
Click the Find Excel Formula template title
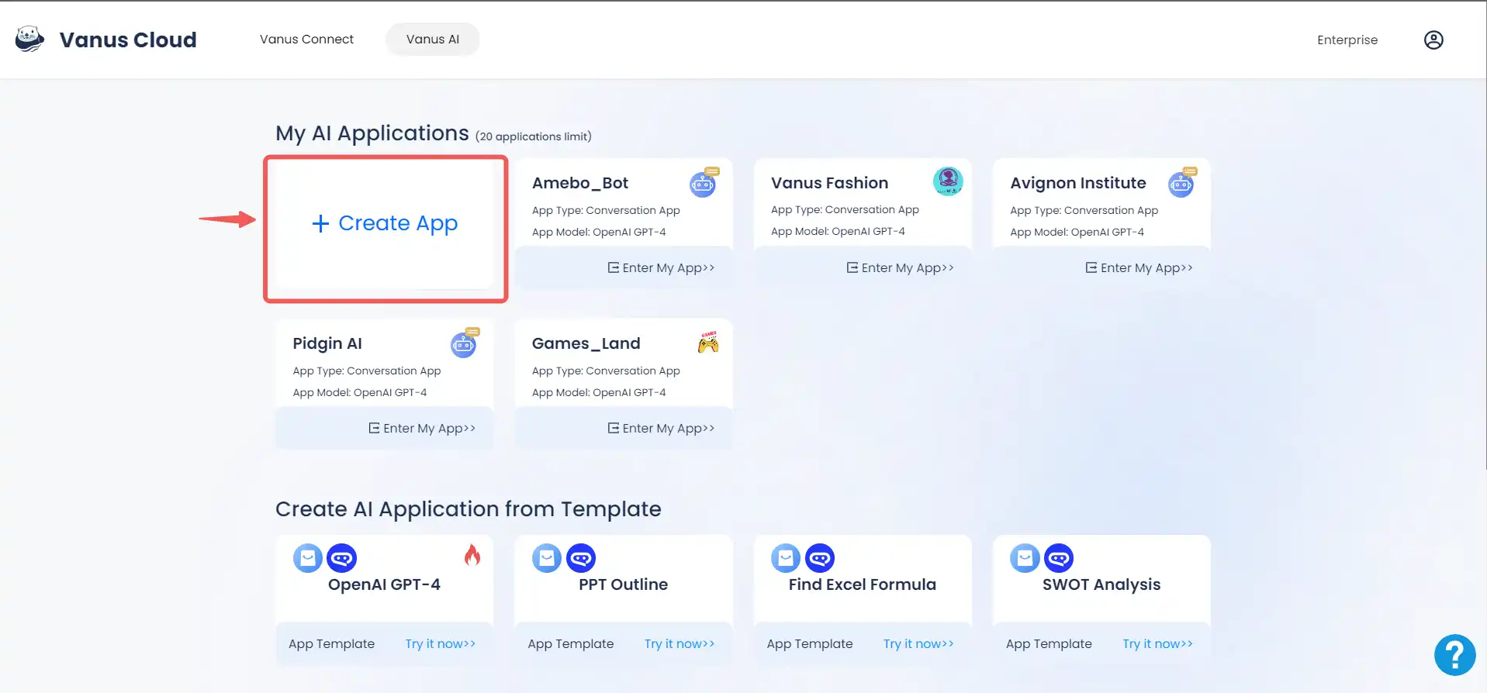[x=863, y=584]
